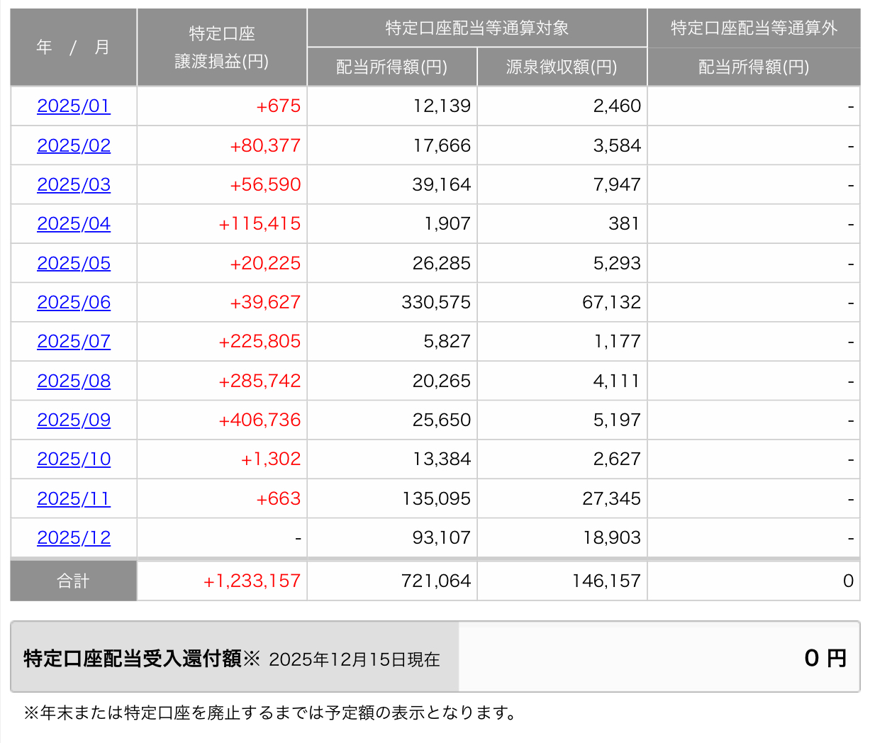This screenshot has height=743, width=870.
Task: Open the 2025/11 month link
Action: [74, 499]
